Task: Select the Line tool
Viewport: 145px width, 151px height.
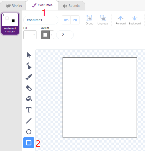Action: point(29,121)
